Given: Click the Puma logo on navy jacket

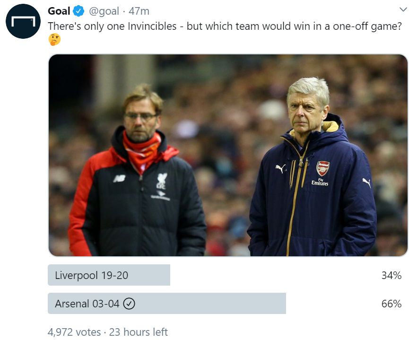Looking at the screenshot, I should pyautogui.click(x=280, y=168).
